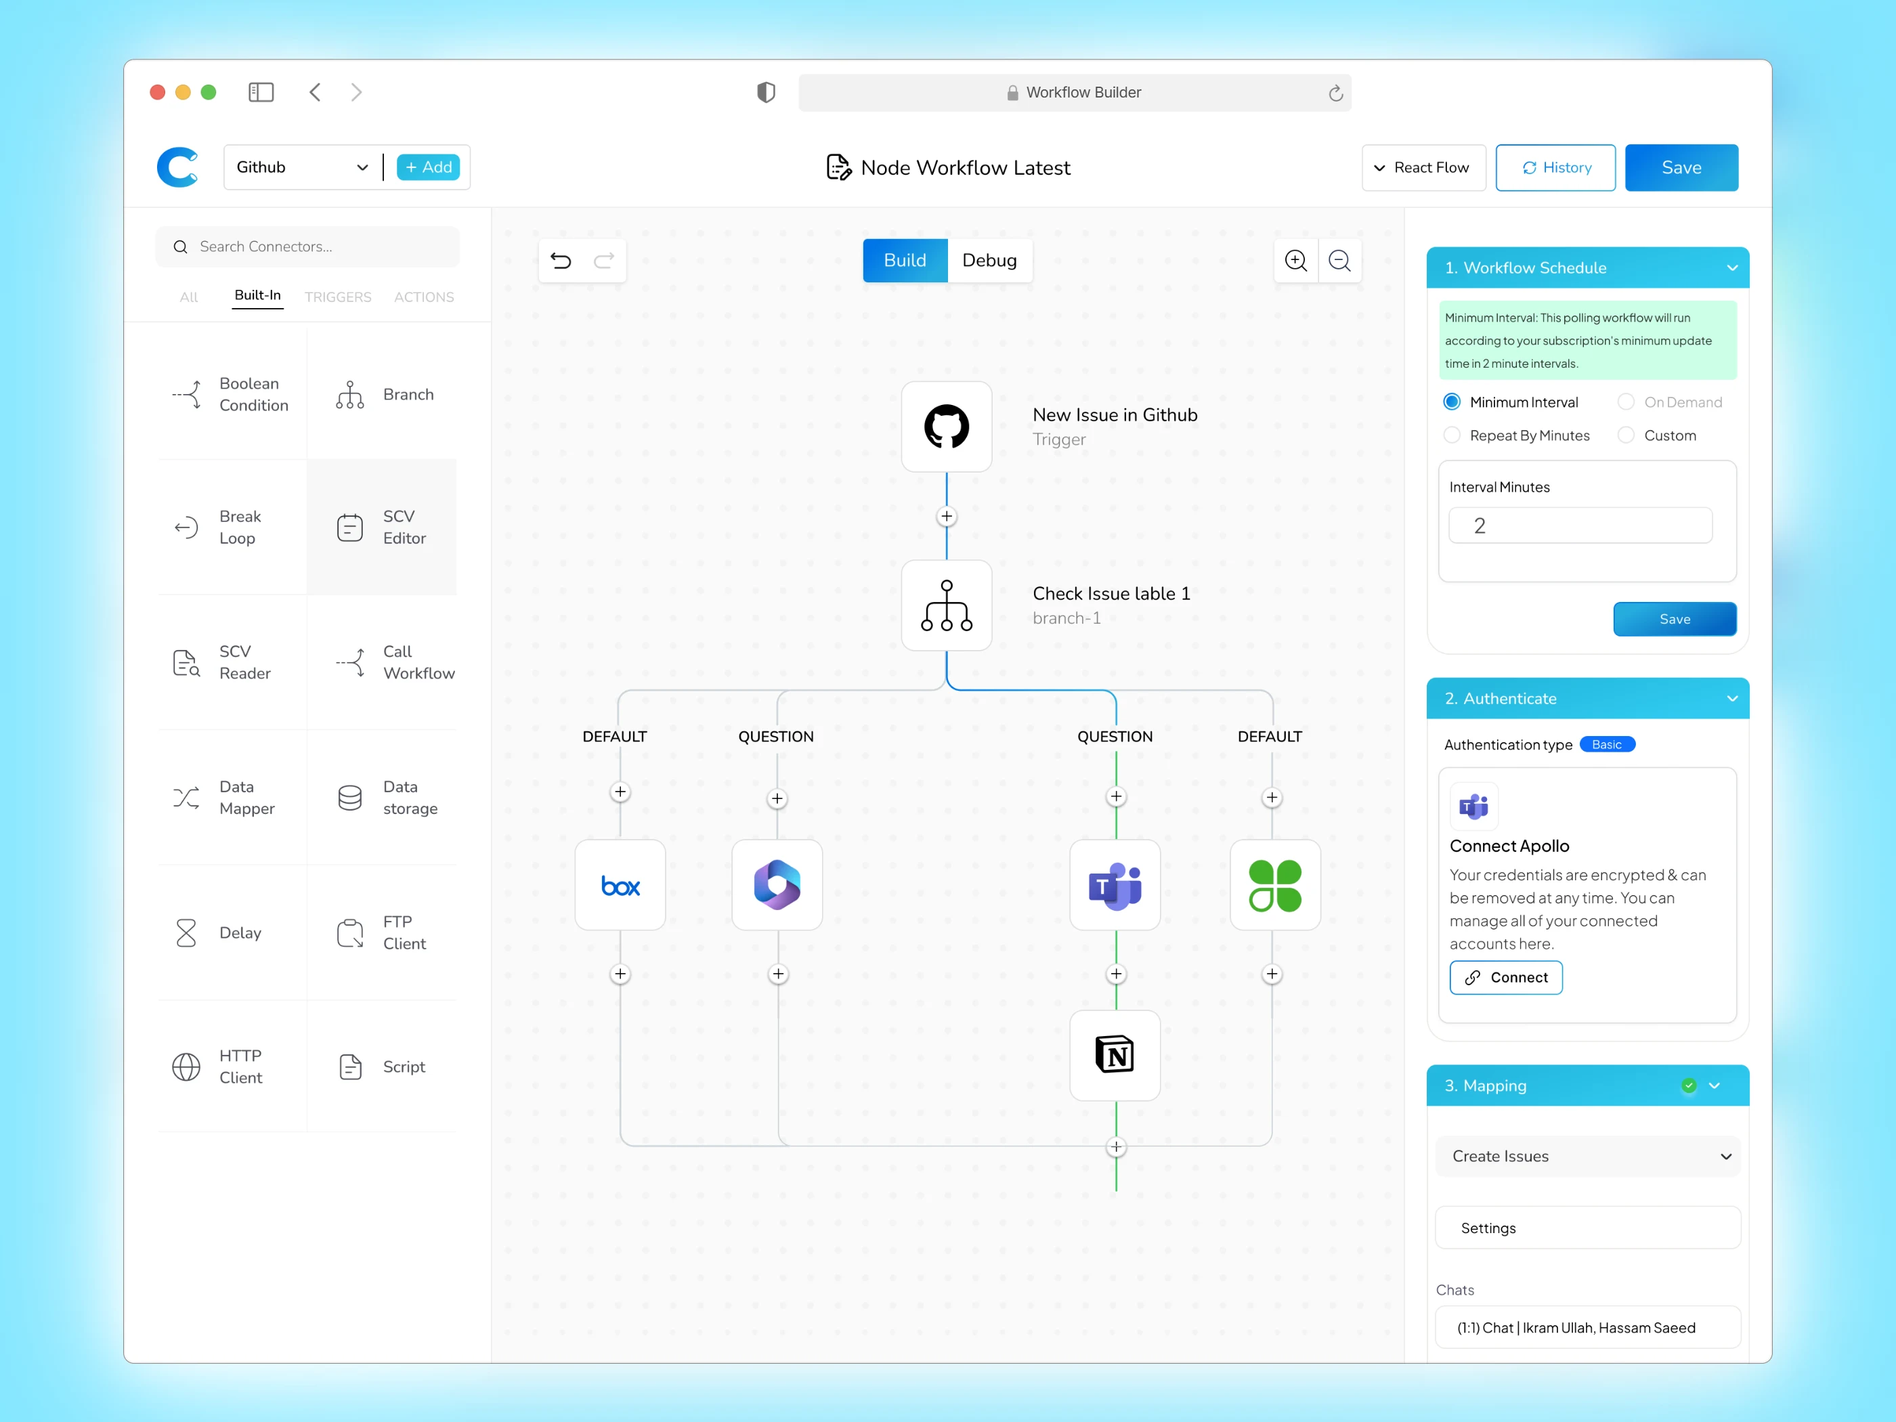The height and width of the screenshot is (1422, 1896).
Task: Choose the Custom schedule radio button
Action: click(1626, 435)
